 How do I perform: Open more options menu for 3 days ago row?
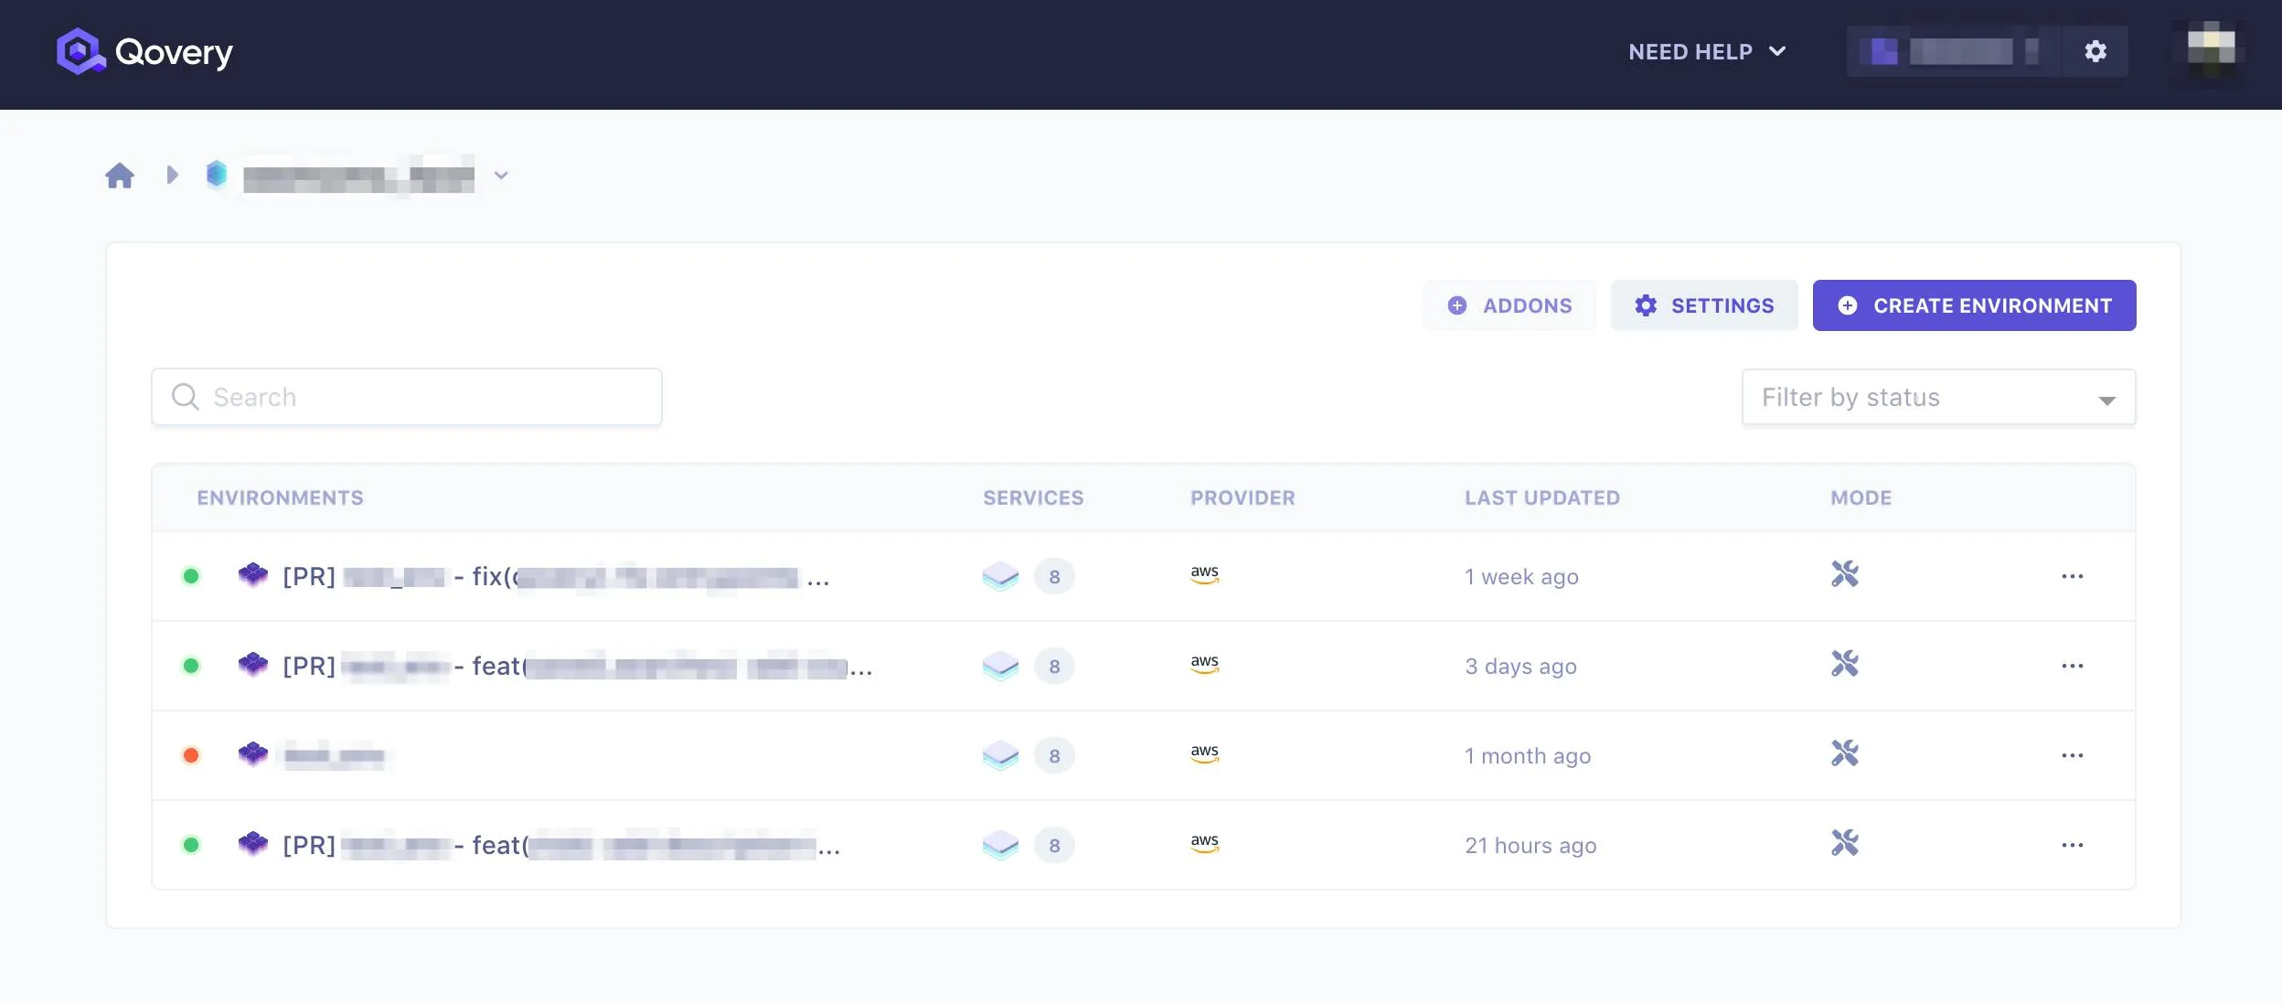pos(2073,666)
